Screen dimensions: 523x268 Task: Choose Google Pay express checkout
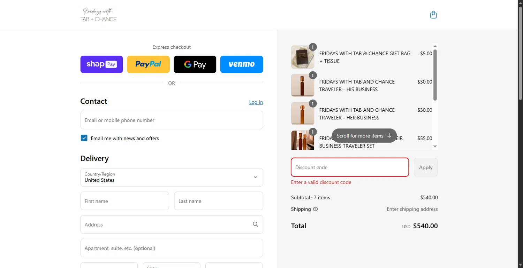pyautogui.click(x=195, y=64)
